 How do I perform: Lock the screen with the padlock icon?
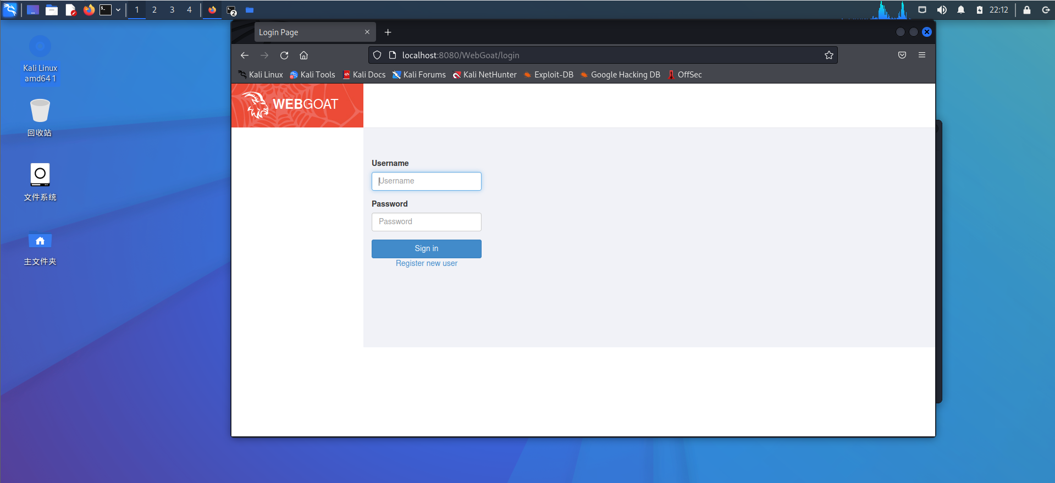click(1027, 10)
